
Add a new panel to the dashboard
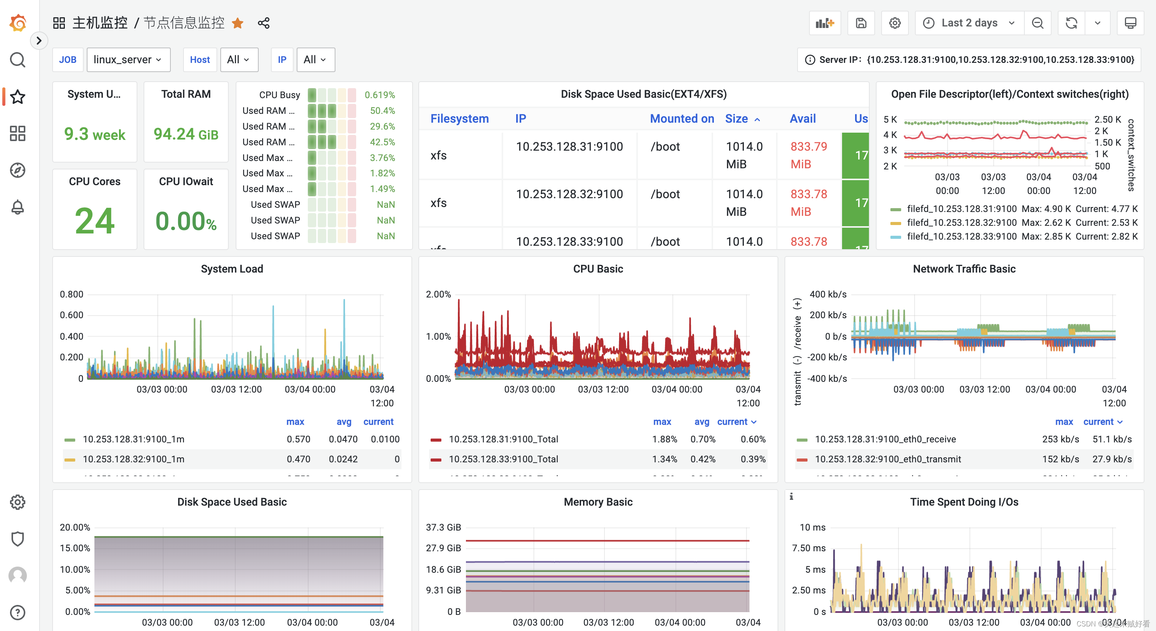click(825, 23)
